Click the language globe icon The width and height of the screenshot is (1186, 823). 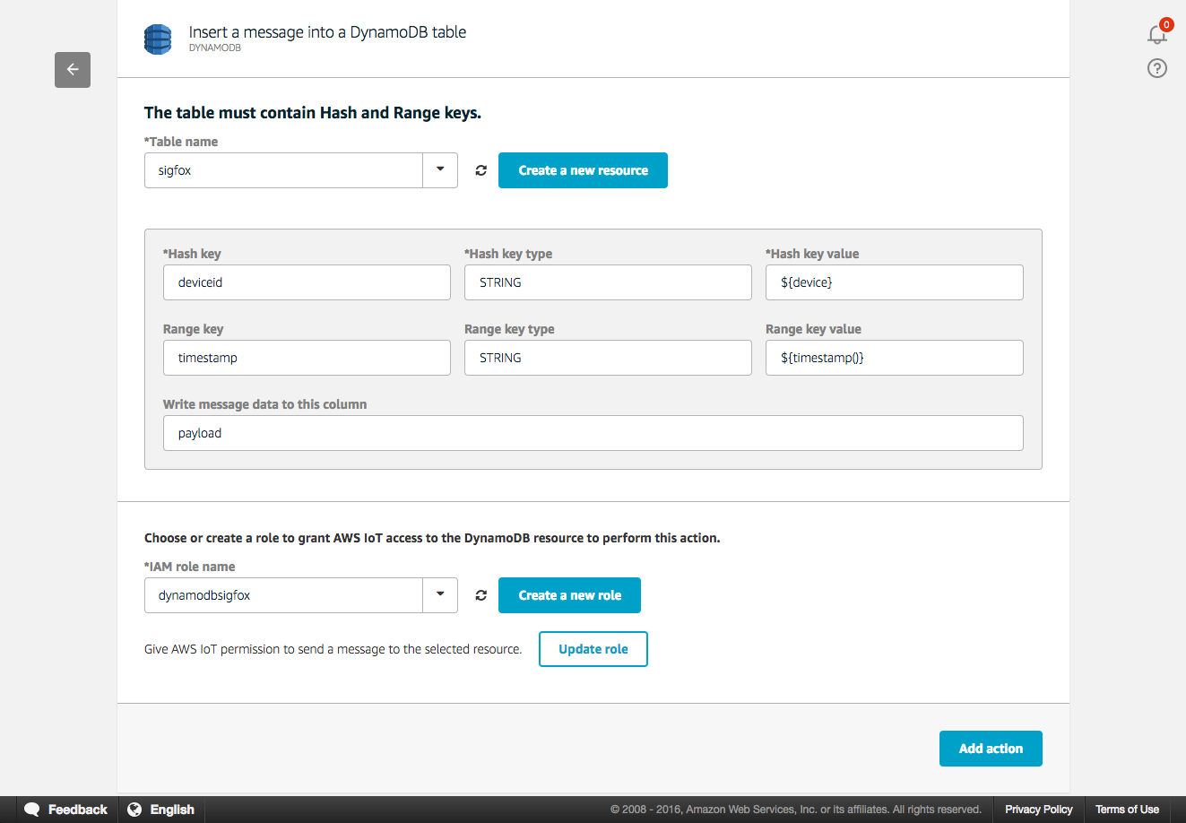(134, 810)
